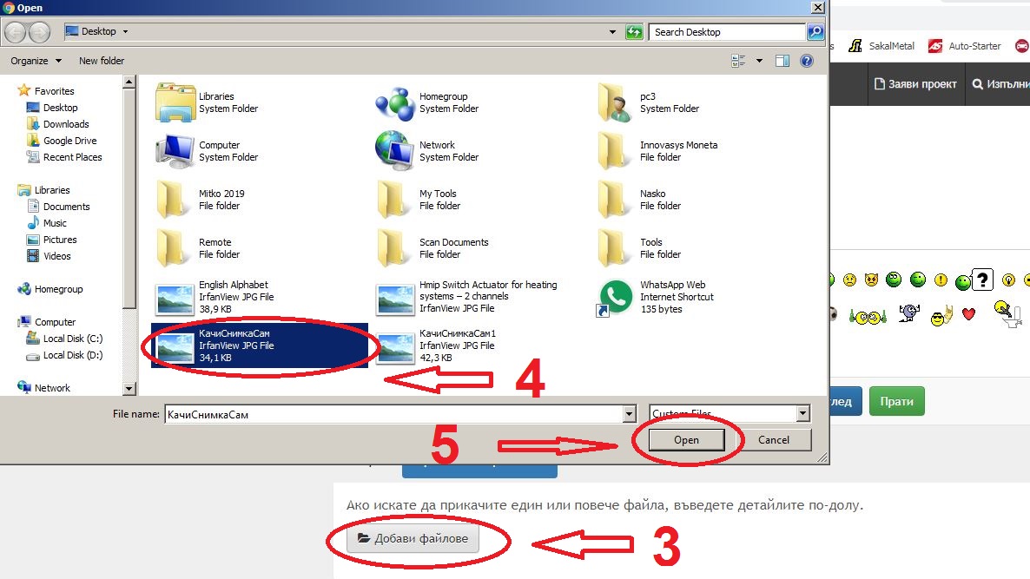Toggle the preview pane icon
The width and height of the screenshot is (1030, 579).
pos(782,61)
